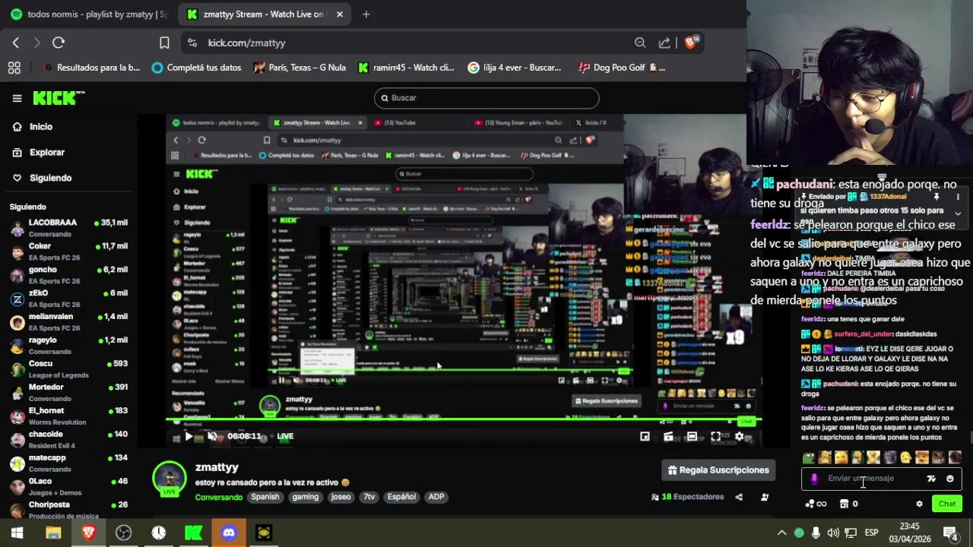Screen dimensions: 973x547
Task: Click the Buscar search field
Action: 486,98
